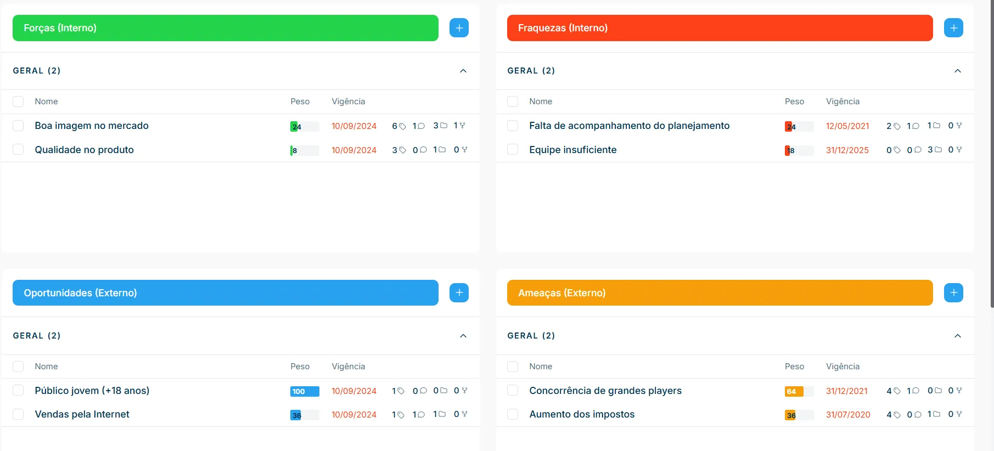Open the Aumento dos impostos item
The width and height of the screenshot is (994, 451).
(x=582, y=414)
